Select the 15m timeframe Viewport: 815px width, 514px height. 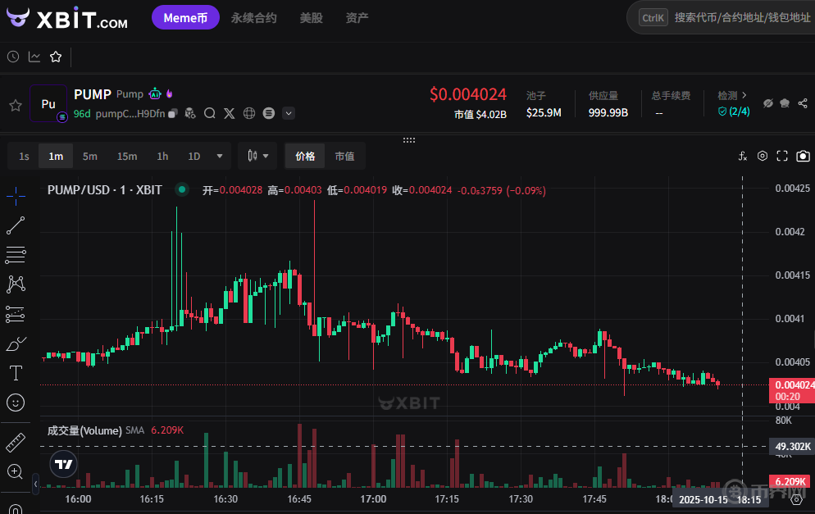(127, 156)
